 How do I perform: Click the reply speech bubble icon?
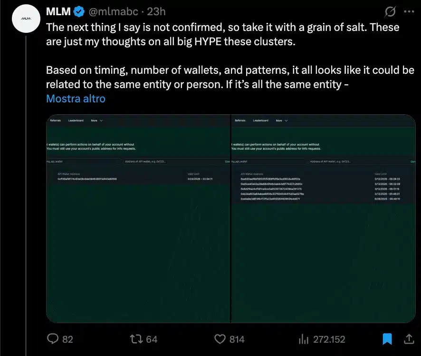(x=53, y=339)
